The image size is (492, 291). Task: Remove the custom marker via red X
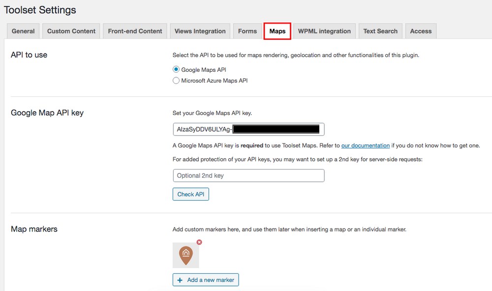pos(199,242)
